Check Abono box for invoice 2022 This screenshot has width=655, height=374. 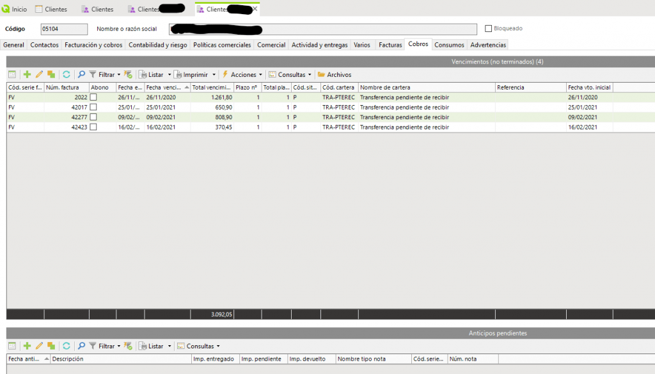pyautogui.click(x=93, y=97)
